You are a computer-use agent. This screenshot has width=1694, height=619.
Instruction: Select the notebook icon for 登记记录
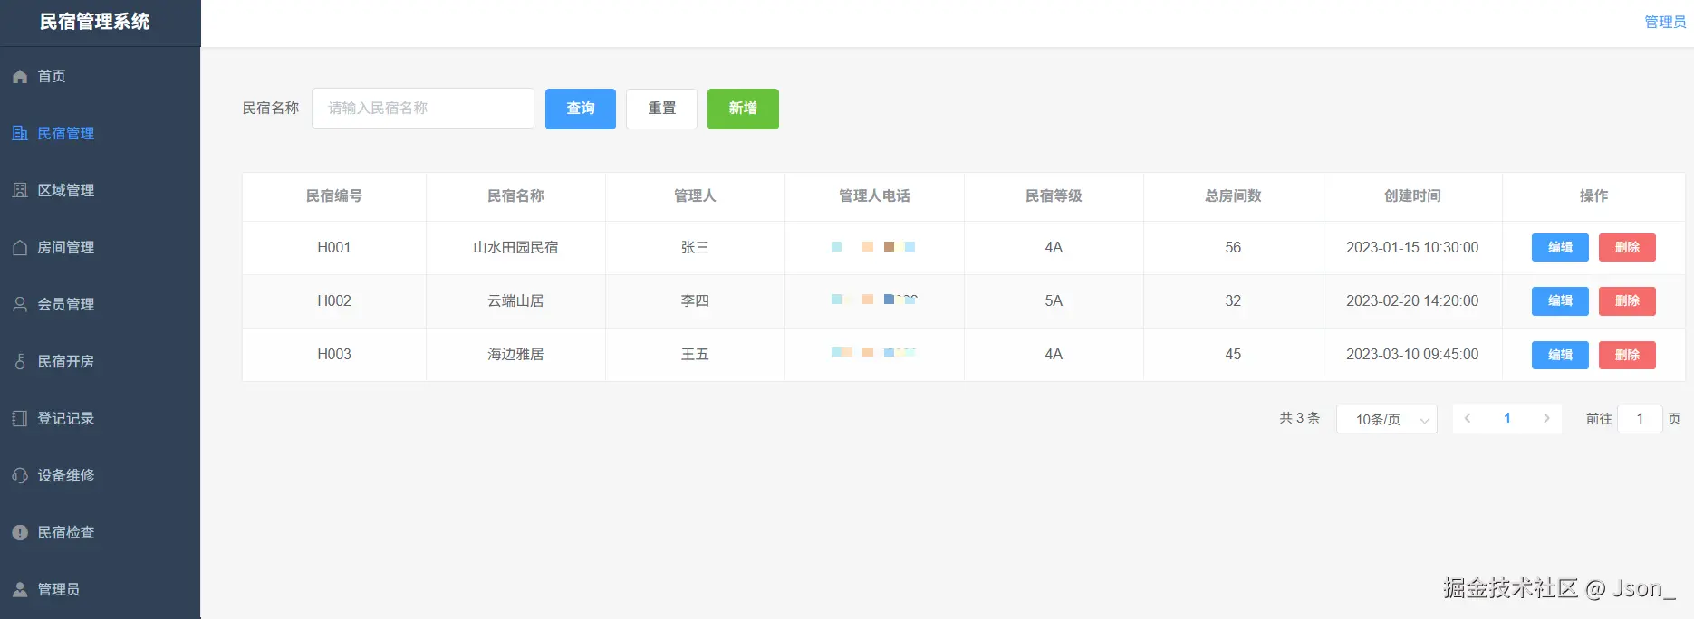(20, 419)
